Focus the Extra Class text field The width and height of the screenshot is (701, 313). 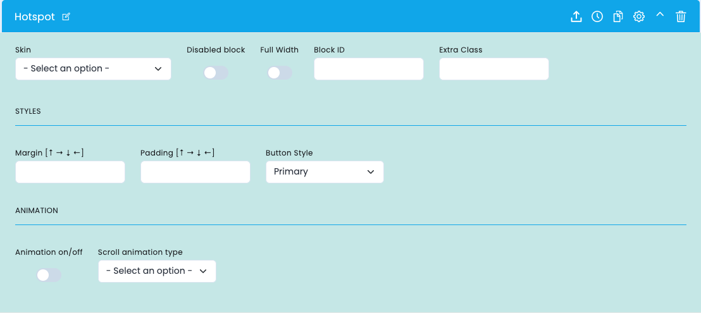click(493, 69)
